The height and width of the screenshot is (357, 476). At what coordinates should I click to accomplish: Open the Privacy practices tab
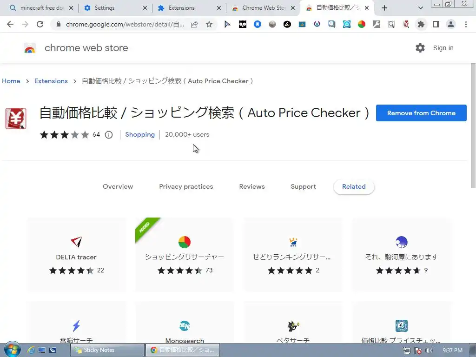point(186,186)
